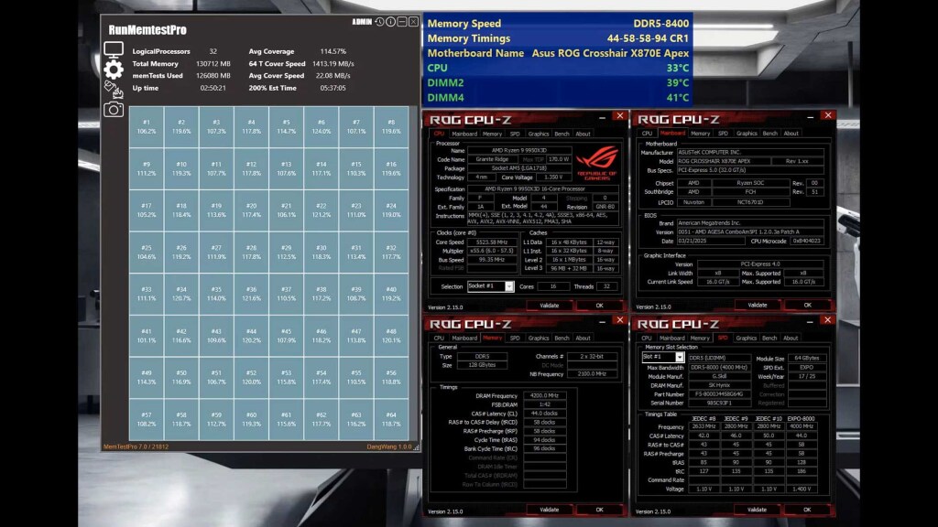Close the CPU-Z Memory timings window
This screenshot has width=938, height=527.
pyautogui.click(x=620, y=320)
